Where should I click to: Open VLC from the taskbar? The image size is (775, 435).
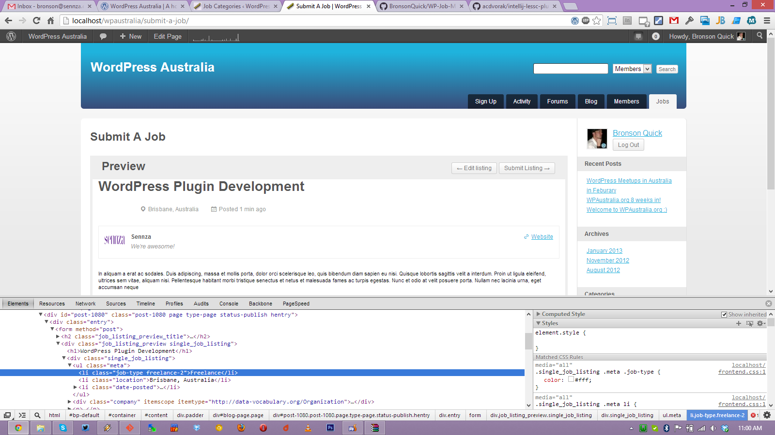click(308, 428)
